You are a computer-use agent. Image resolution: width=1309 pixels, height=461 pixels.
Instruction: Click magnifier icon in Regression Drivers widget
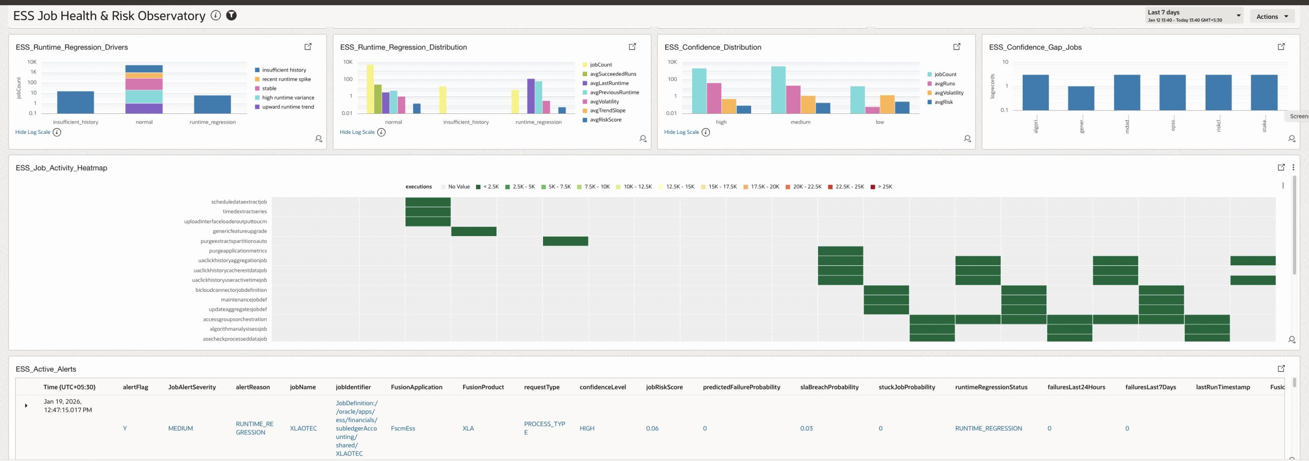coord(319,139)
